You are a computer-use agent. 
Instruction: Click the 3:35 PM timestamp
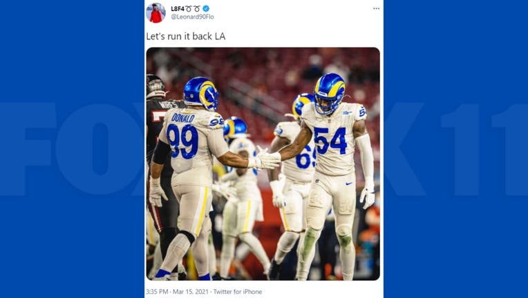pyautogui.click(x=157, y=292)
